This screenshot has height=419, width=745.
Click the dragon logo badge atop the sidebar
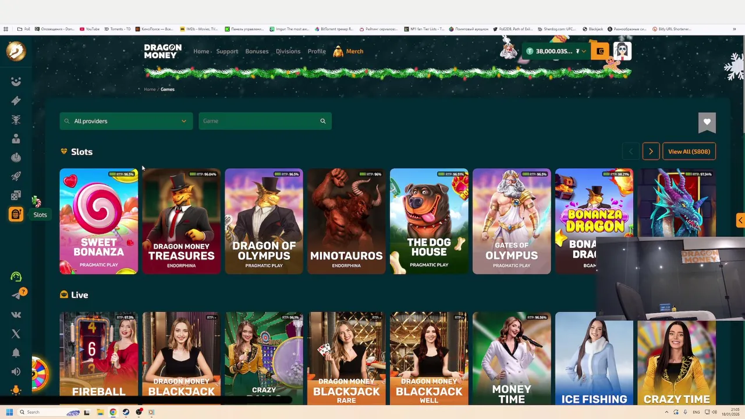16,51
